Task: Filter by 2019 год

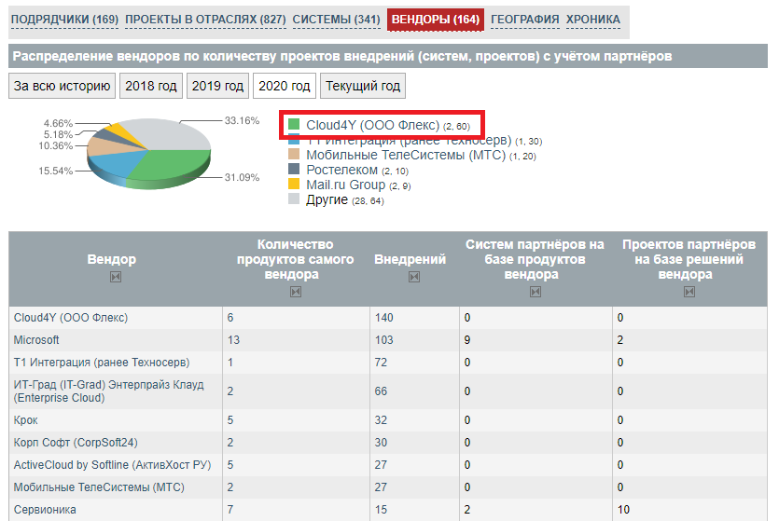Action: 217,86
